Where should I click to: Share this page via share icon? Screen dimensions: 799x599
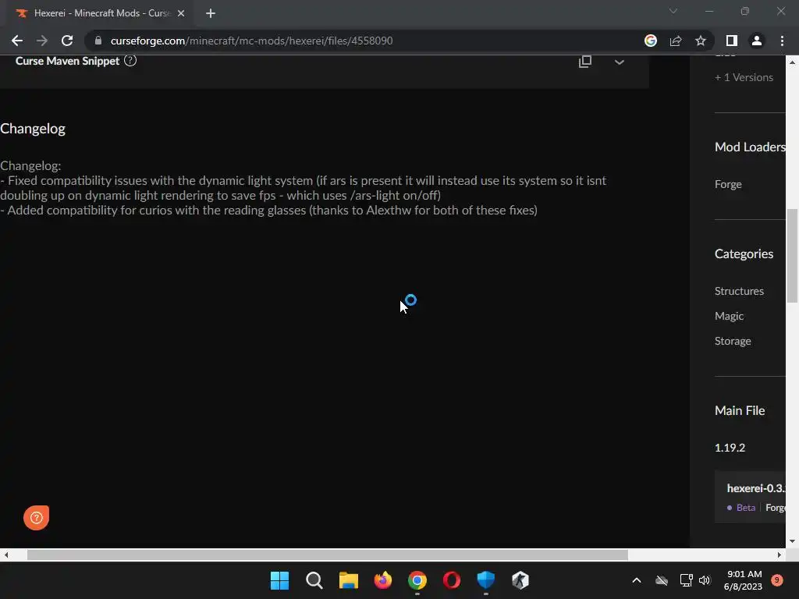tap(676, 41)
